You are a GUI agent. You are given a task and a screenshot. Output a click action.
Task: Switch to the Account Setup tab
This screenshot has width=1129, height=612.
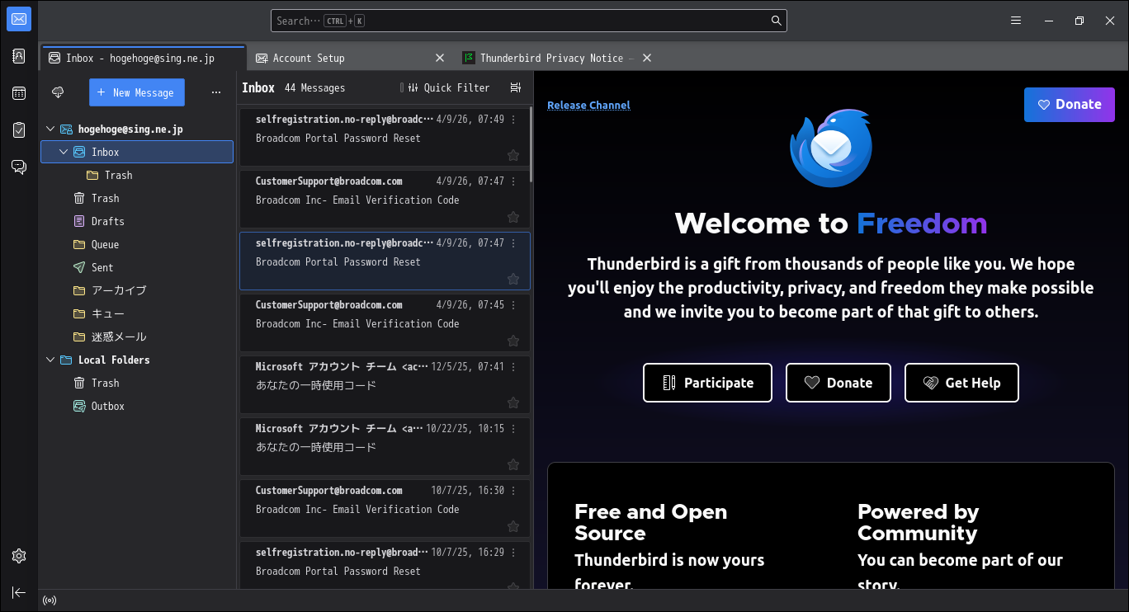pyautogui.click(x=309, y=59)
